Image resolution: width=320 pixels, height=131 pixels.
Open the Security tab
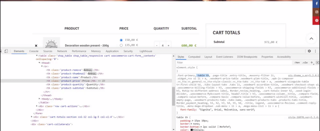click(x=128, y=51)
